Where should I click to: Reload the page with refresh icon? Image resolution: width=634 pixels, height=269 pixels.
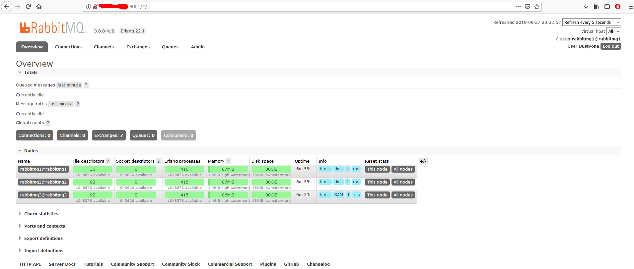[28, 7]
